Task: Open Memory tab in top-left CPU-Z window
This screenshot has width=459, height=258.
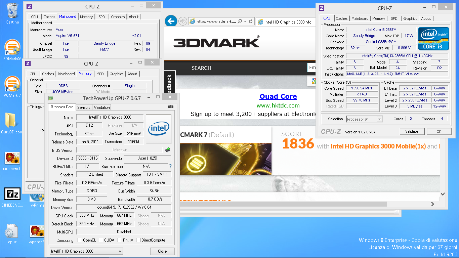Action: tap(86, 17)
